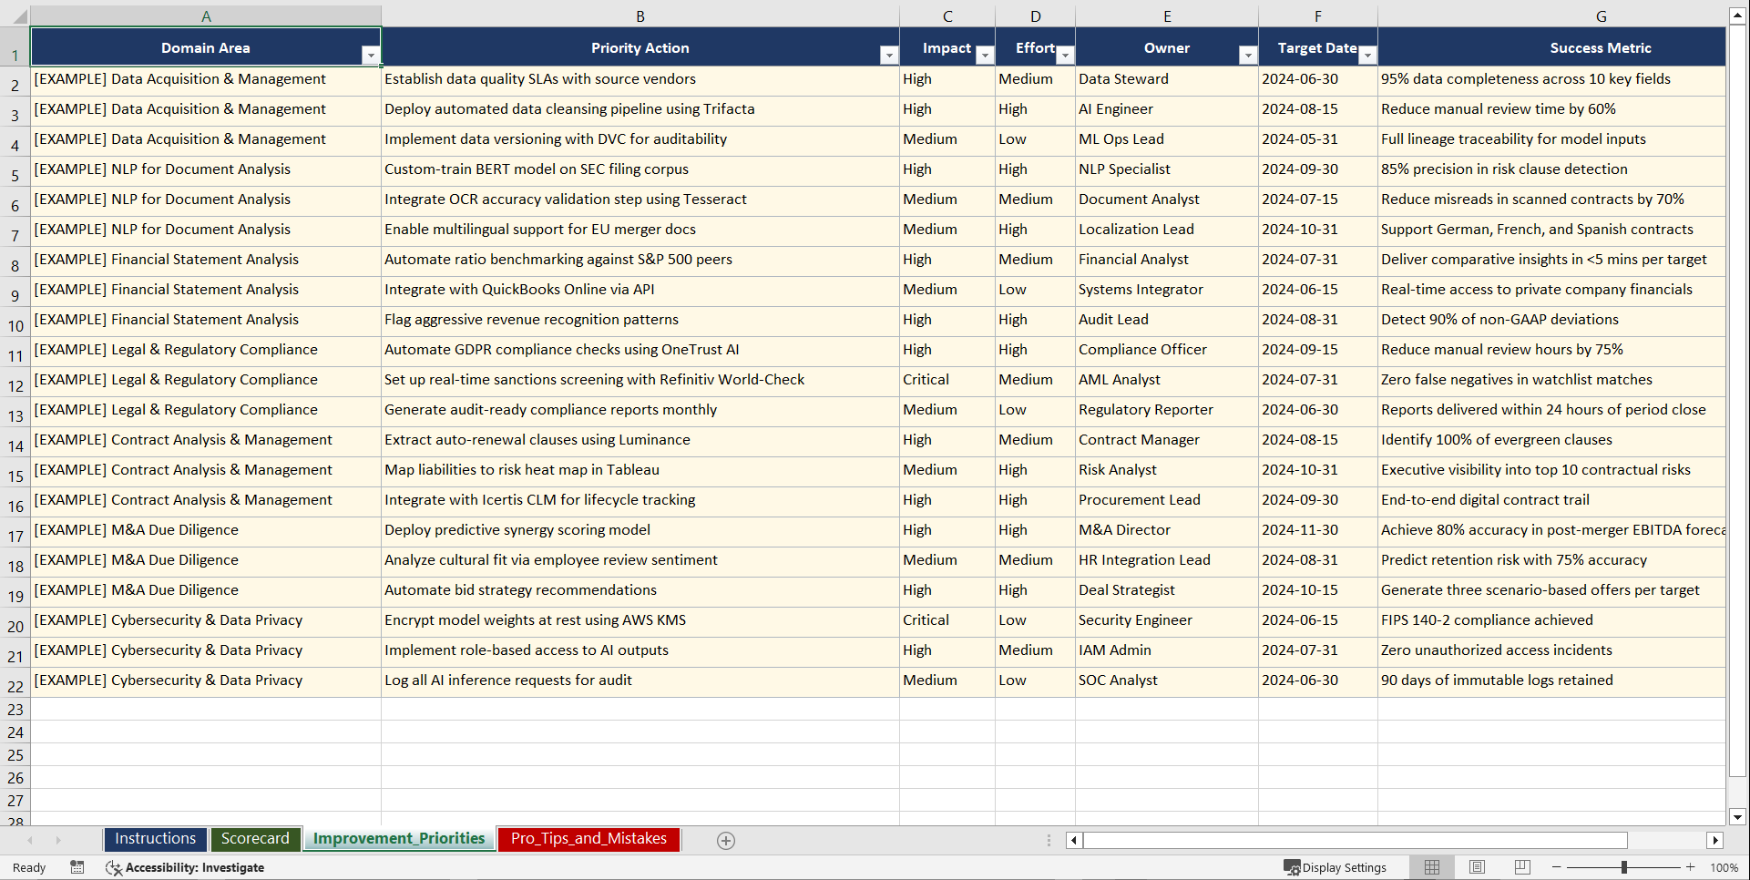Zoom out using the minus icon
This screenshot has height=880, width=1750.
[1556, 867]
